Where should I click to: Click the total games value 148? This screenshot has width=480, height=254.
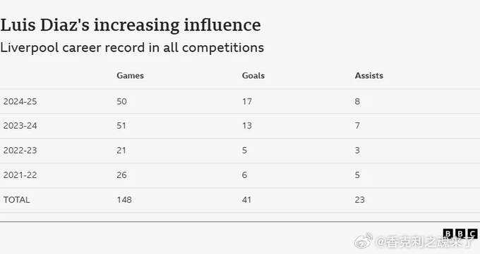[x=124, y=200]
